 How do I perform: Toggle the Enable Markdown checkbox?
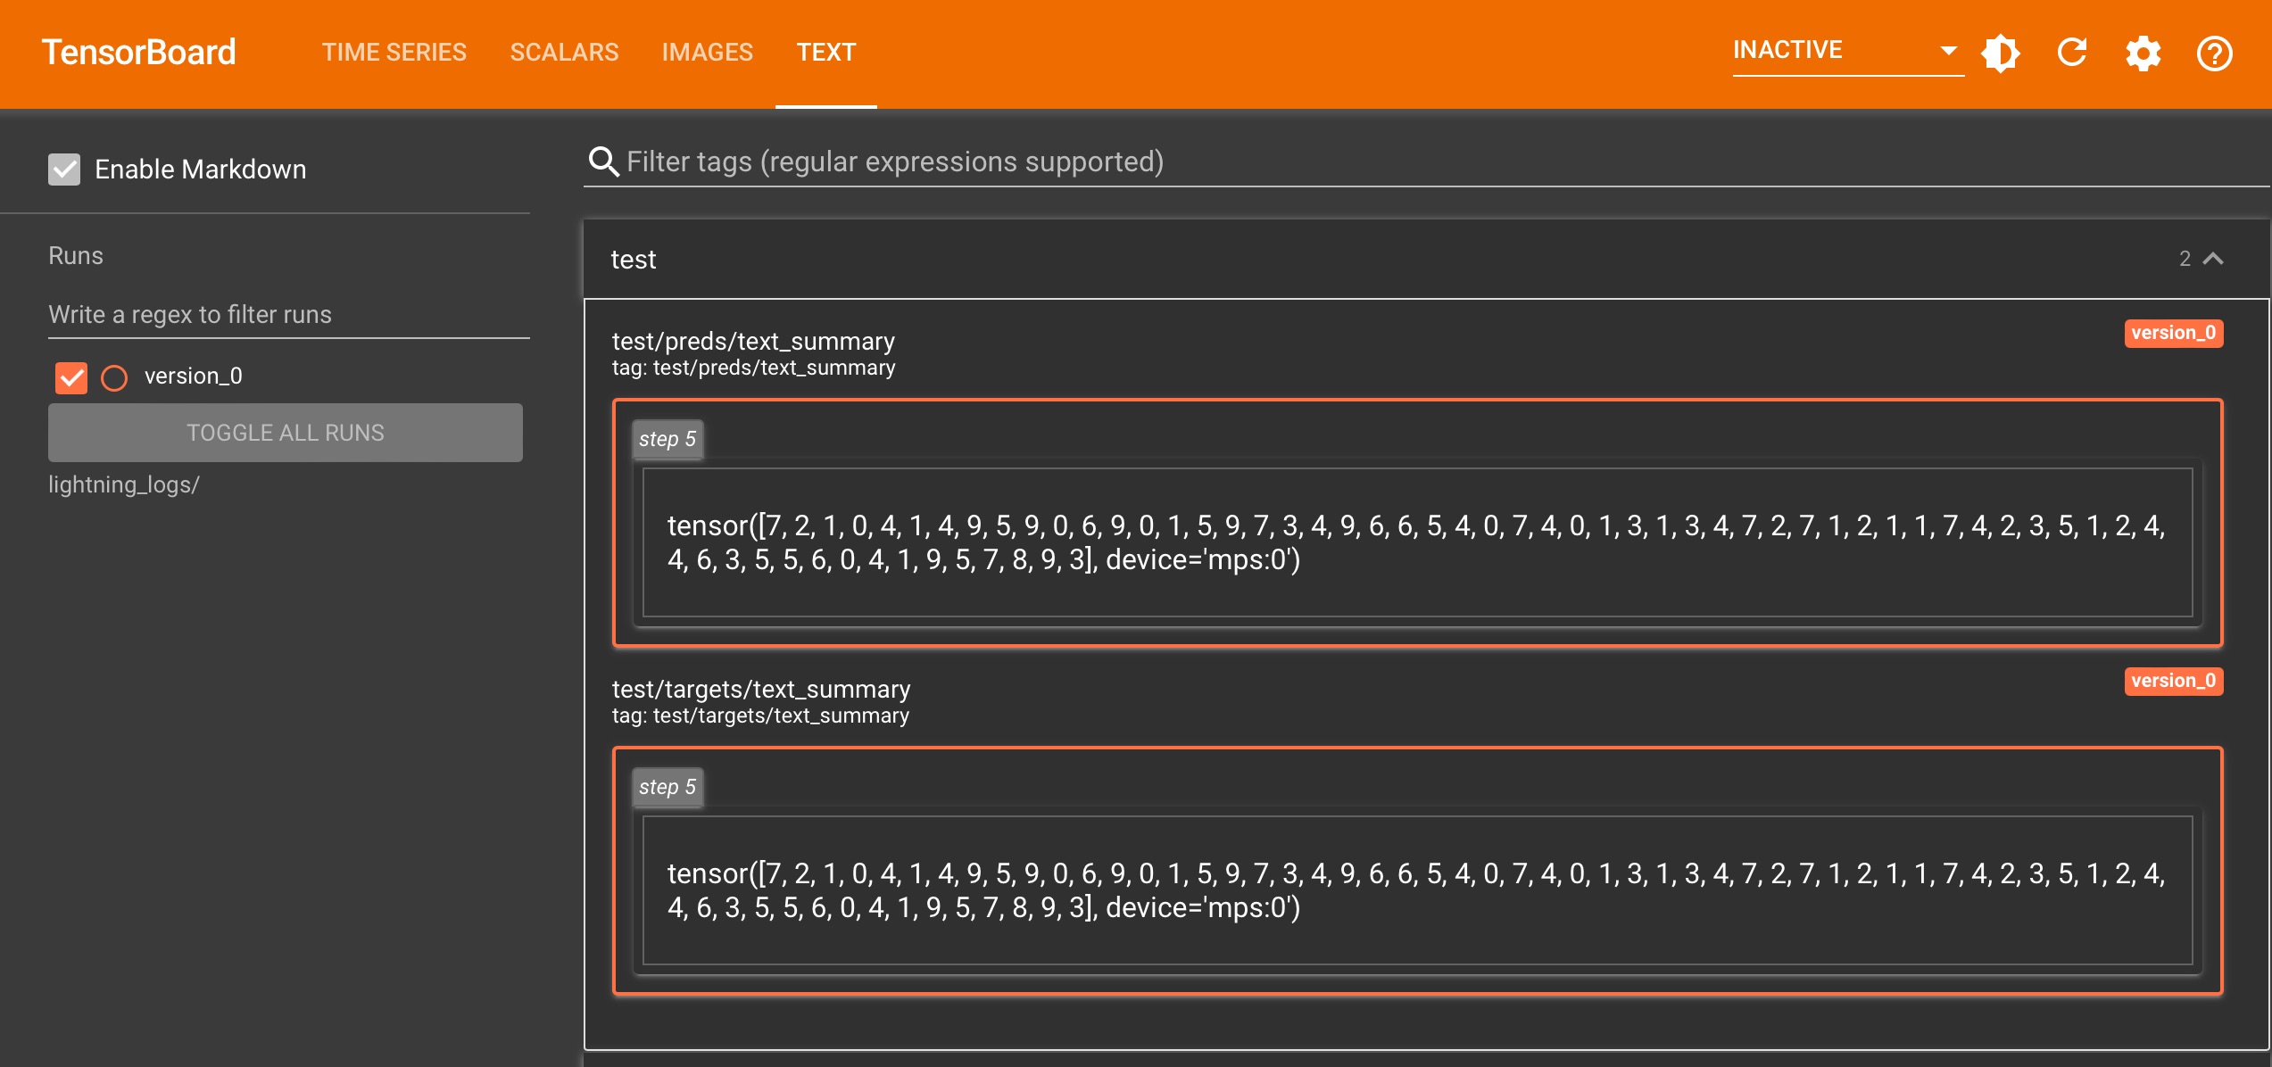pyautogui.click(x=64, y=169)
